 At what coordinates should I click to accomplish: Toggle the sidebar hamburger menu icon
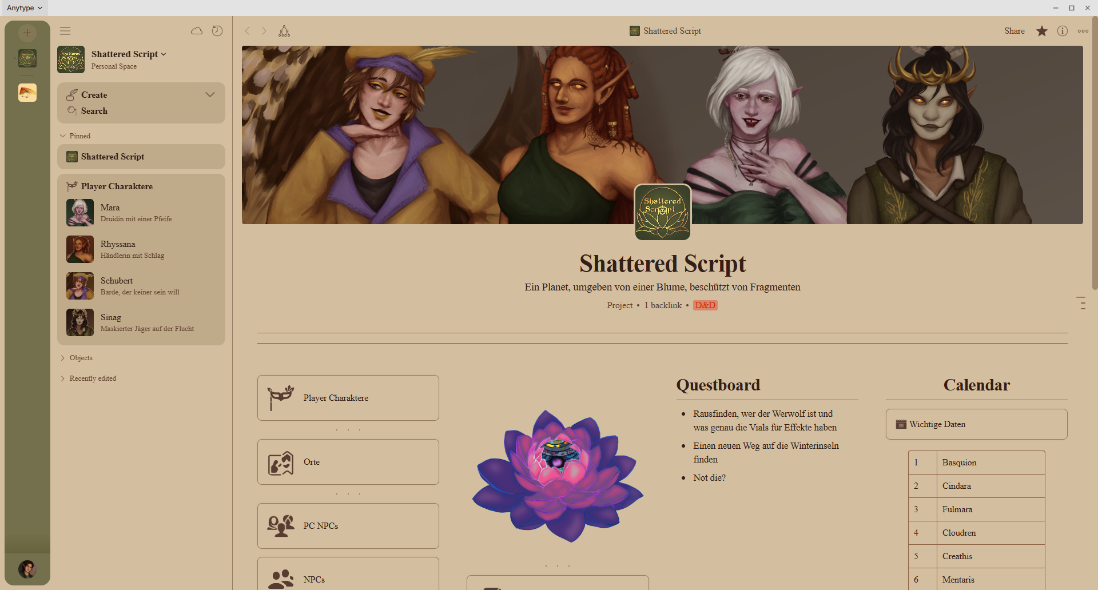coord(65,31)
